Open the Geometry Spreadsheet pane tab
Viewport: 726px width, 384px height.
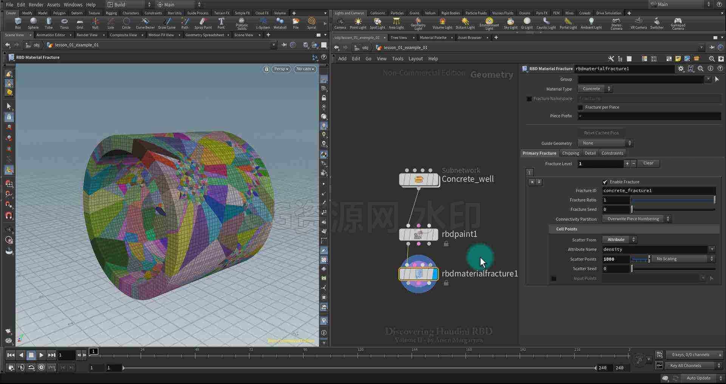point(204,35)
